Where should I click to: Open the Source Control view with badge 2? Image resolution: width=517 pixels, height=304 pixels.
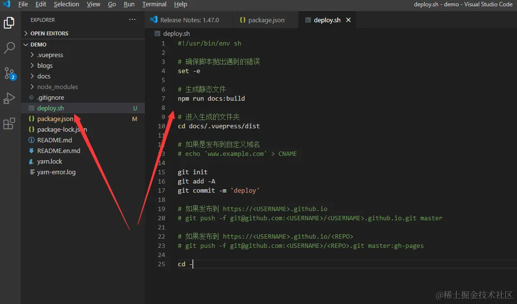(9, 74)
